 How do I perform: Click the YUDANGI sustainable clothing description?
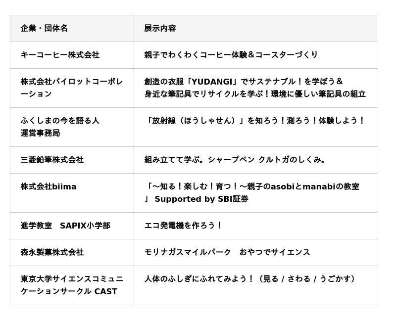244,82
